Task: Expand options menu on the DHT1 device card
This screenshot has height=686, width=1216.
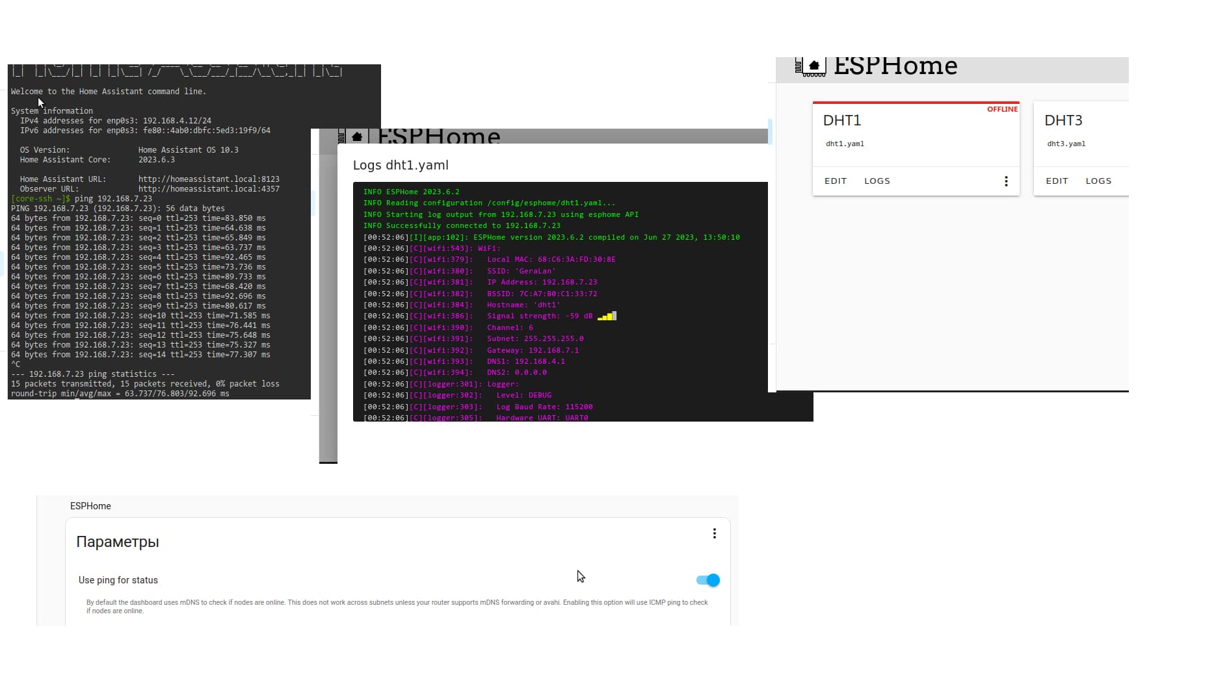Action: click(x=1006, y=181)
